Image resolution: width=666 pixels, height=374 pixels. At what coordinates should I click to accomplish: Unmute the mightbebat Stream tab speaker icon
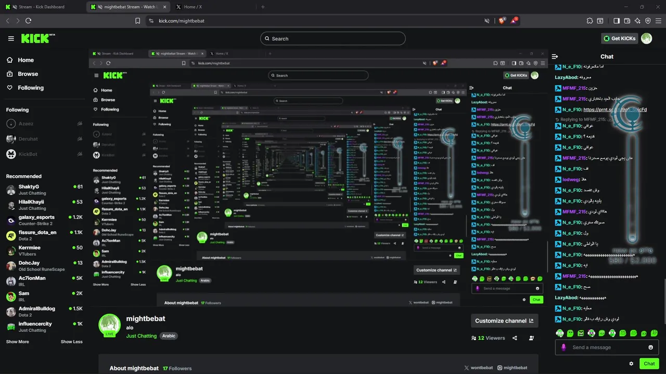(x=99, y=7)
